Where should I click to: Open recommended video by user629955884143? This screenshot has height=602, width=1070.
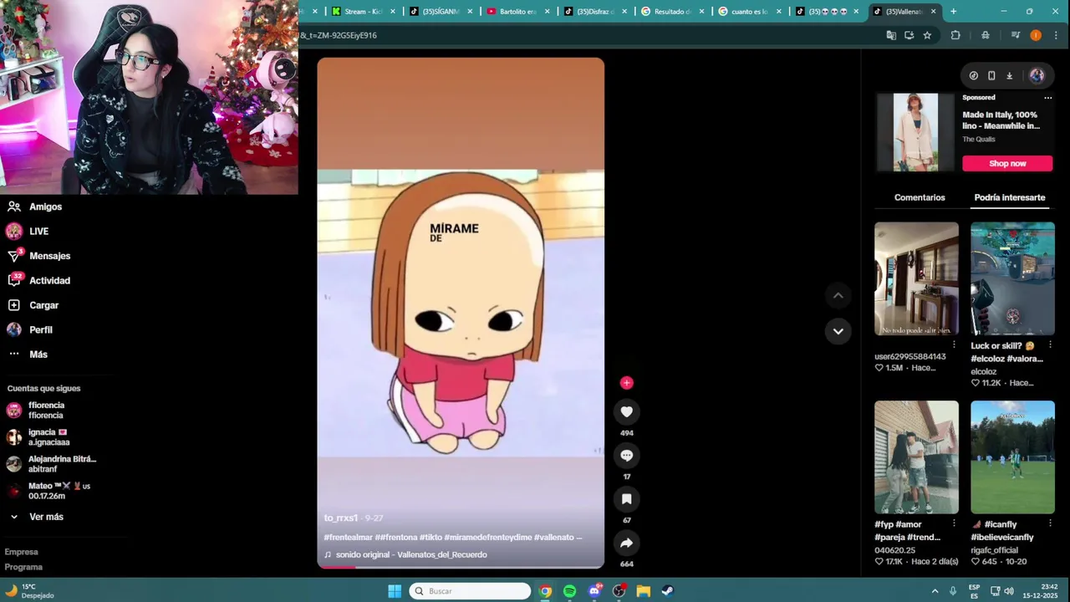(916, 278)
